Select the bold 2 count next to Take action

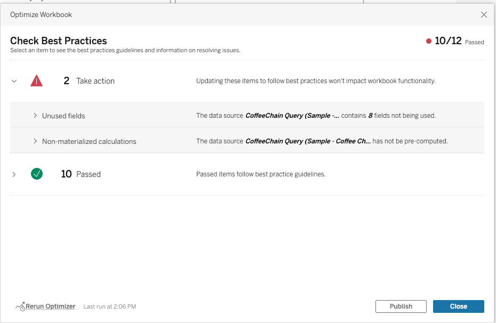click(x=66, y=80)
